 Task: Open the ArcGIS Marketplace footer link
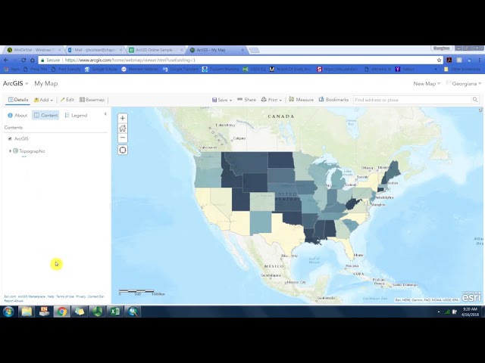(32, 296)
